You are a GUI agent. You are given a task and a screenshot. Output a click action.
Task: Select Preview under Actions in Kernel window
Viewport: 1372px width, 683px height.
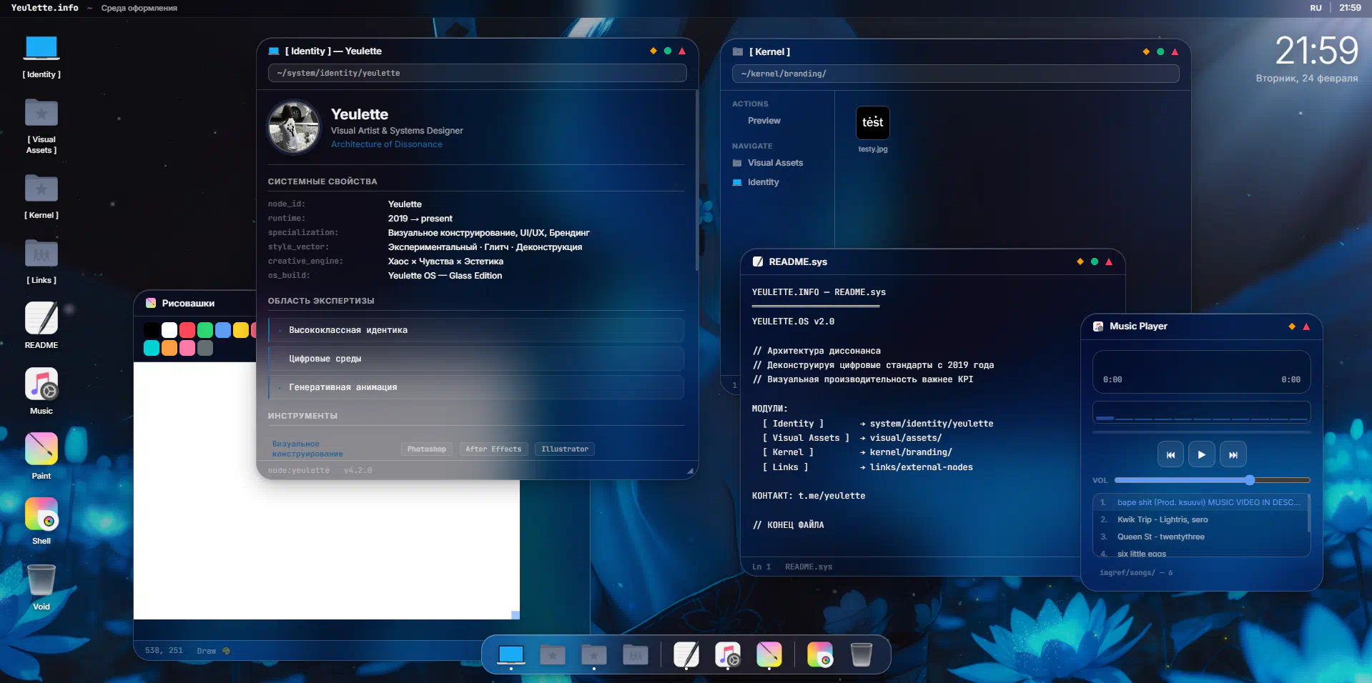(764, 121)
